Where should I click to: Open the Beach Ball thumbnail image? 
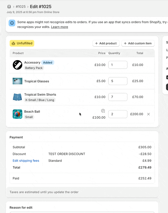coord(18,114)
